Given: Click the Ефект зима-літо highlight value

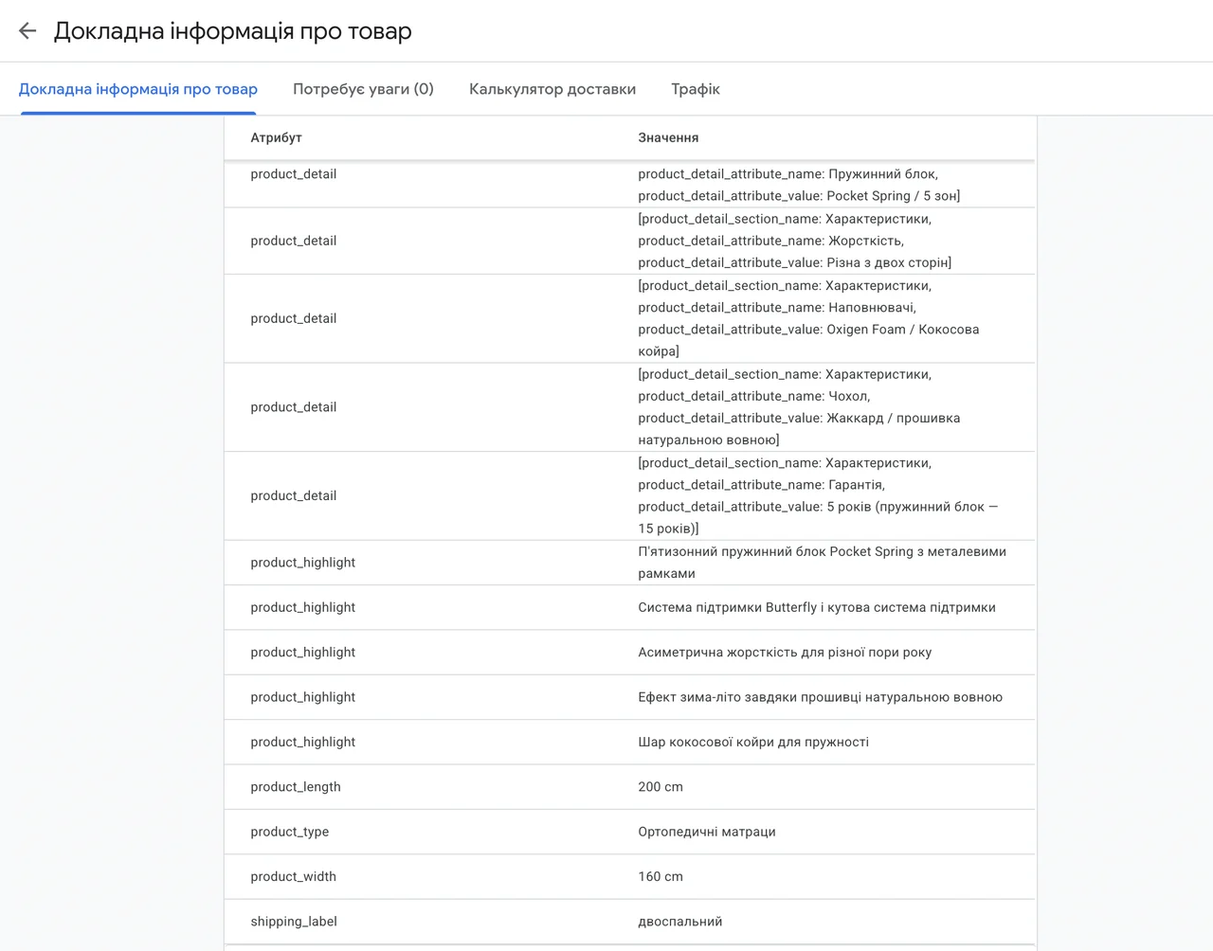Looking at the screenshot, I should (x=820, y=697).
